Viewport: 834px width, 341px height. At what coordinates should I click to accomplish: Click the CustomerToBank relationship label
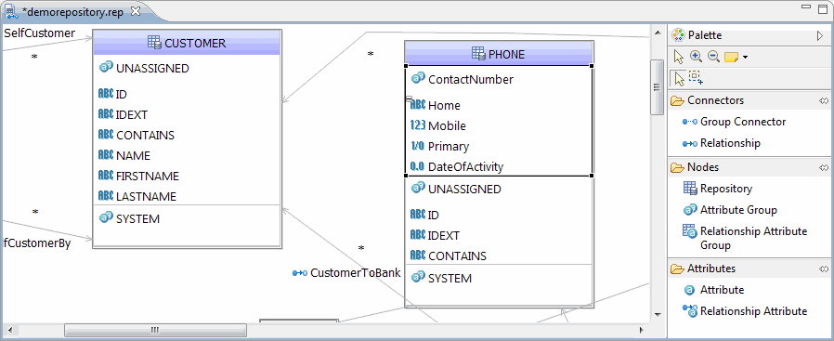[x=356, y=273]
